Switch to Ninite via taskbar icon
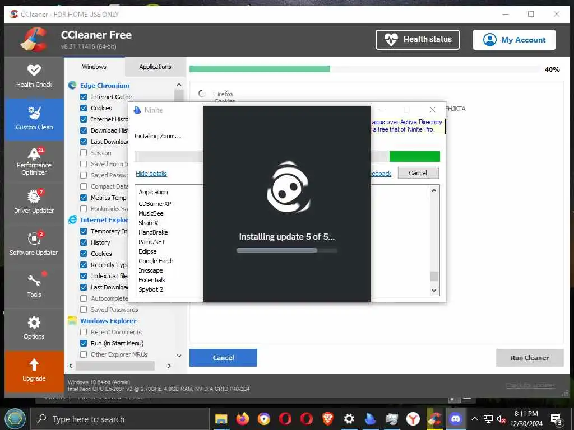Viewport: 574px width, 430px height. (370, 419)
